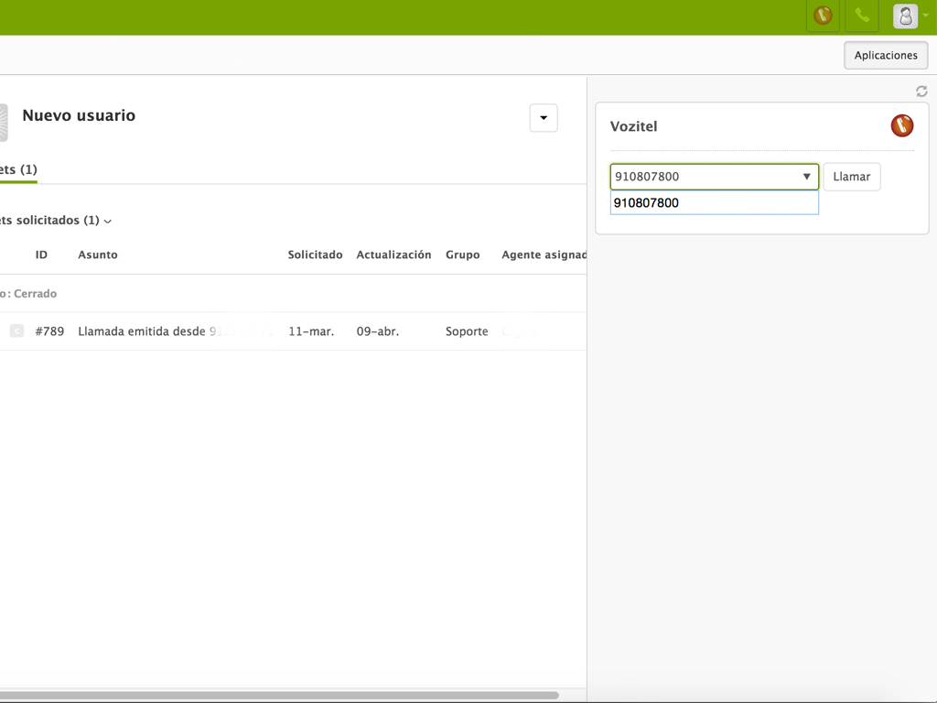Click the Vozitel logo in the panel
The width and height of the screenshot is (937, 703).
click(x=901, y=125)
